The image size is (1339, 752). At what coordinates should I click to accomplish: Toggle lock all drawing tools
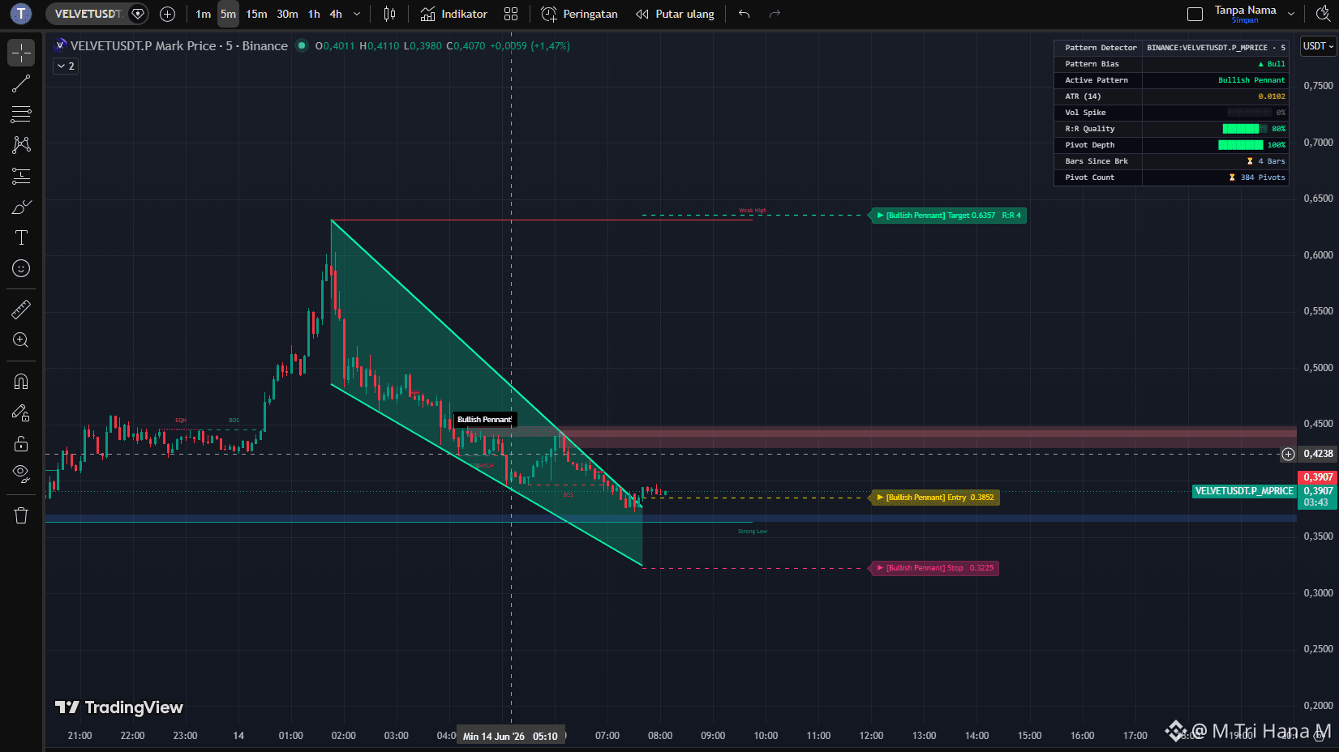click(21, 443)
